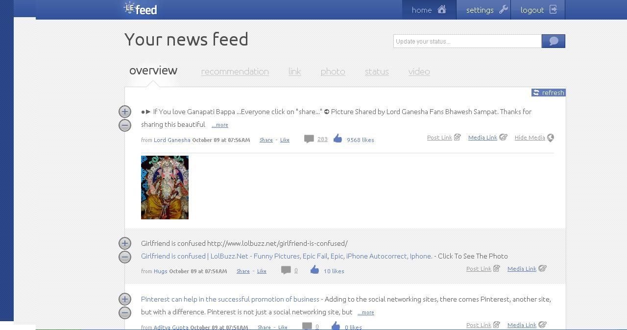View 10 likes on Hugs post
The width and height of the screenshot is (627, 330).
coord(334,271)
